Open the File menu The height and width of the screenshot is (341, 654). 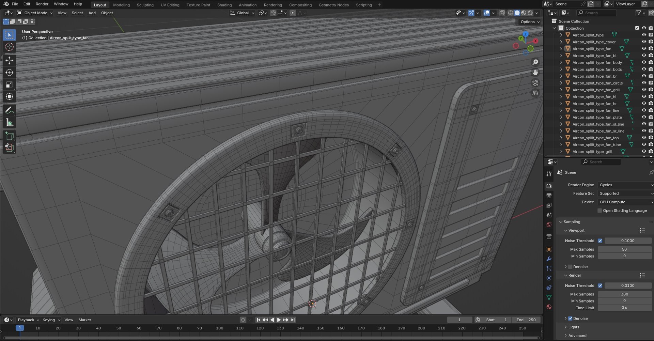(15, 4)
